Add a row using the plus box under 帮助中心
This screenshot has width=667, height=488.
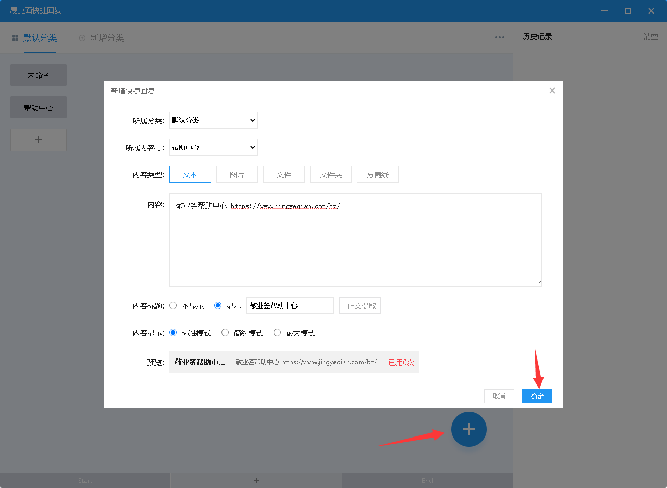39,140
